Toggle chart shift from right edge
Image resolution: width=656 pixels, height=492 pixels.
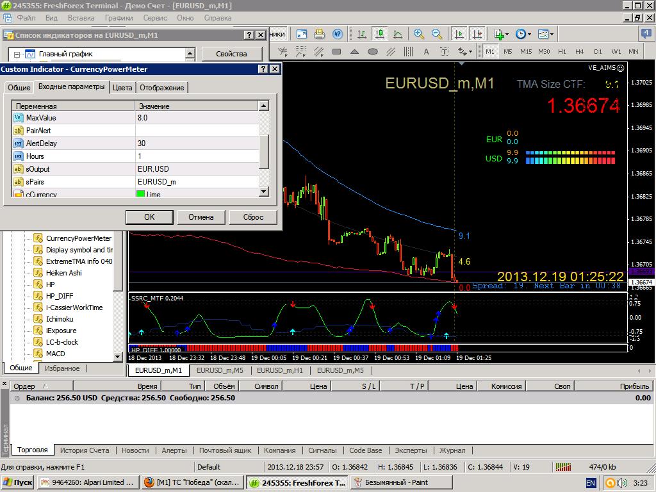click(x=477, y=35)
